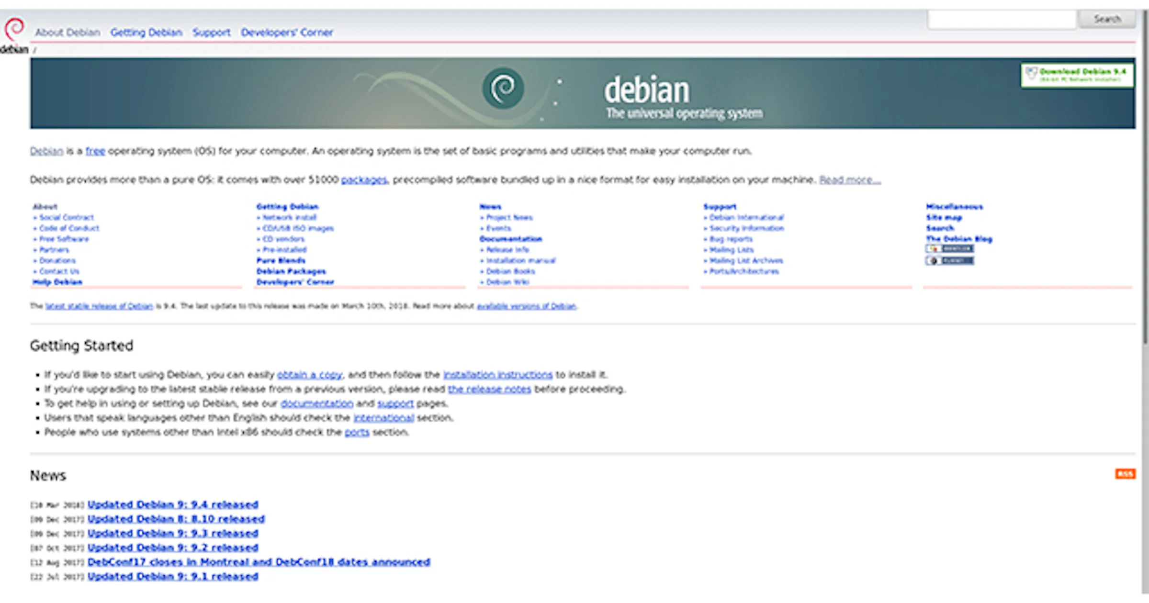
Task: Open the Code of Conduct link
Action: [69, 228]
